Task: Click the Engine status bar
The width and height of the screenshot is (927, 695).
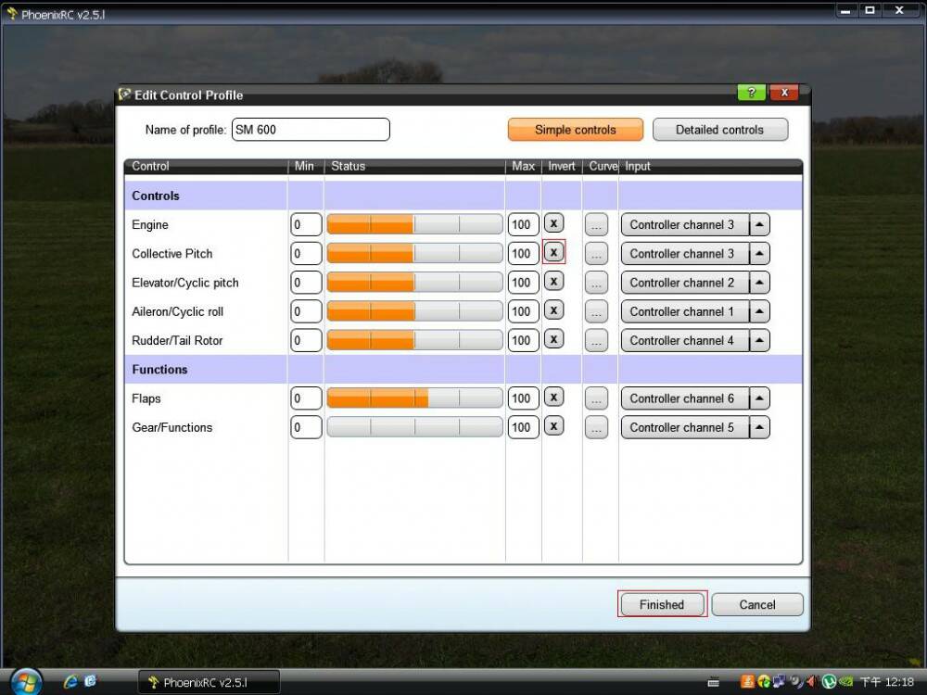Action: [x=414, y=224]
